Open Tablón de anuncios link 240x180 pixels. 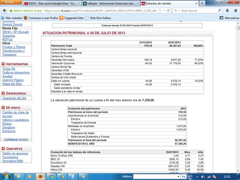click(x=15, y=154)
